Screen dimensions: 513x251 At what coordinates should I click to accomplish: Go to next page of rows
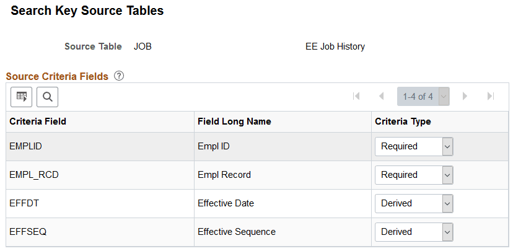pos(465,97)
